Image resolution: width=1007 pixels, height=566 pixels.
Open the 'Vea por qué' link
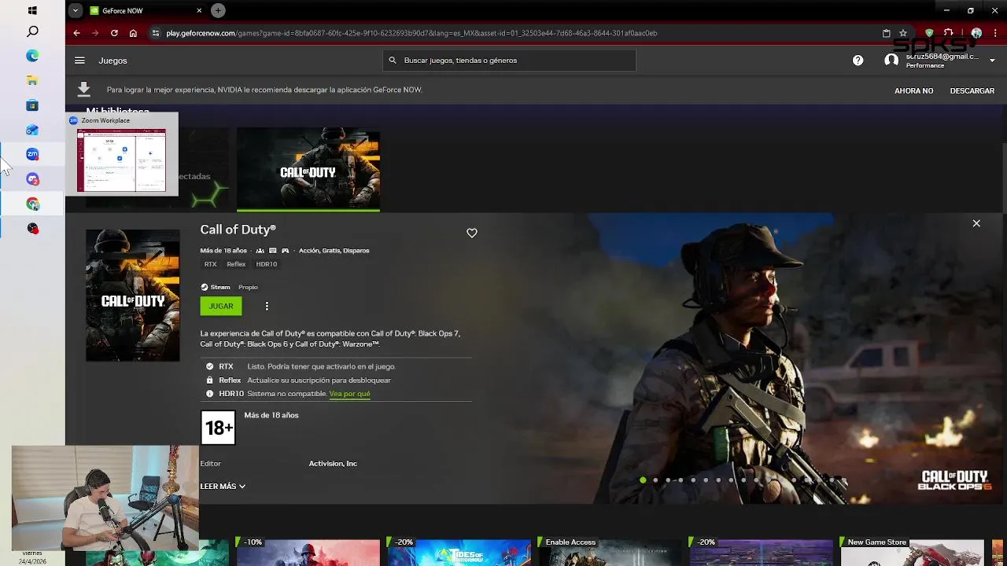tap(349, 394)
